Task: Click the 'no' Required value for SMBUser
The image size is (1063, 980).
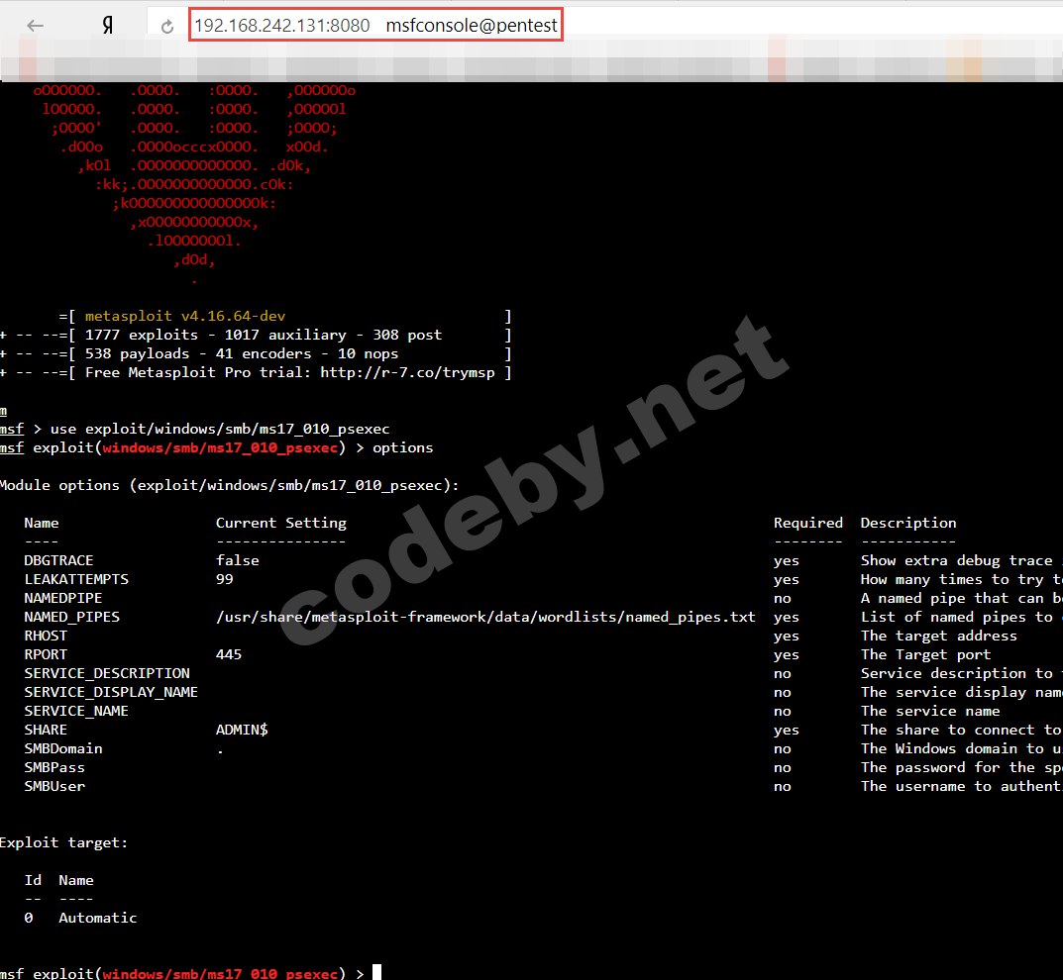Action: (x=783, y=787)
